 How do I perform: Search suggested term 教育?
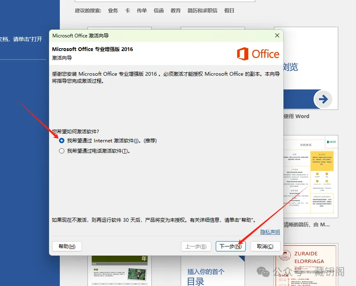(175, 11)
